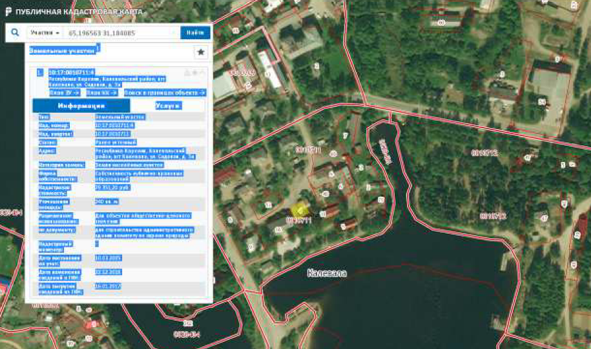Click the Rosreestr logo icon
591x349 pixels.
pos(7,12)
